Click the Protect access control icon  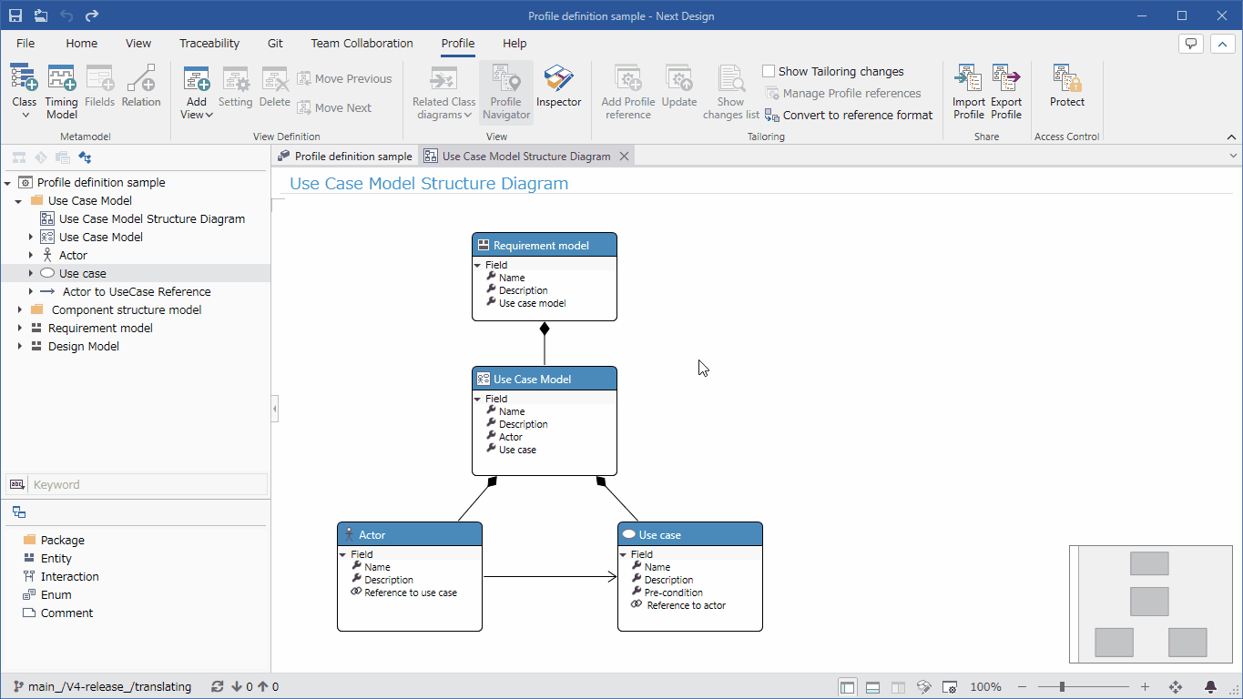[1066, 78]
